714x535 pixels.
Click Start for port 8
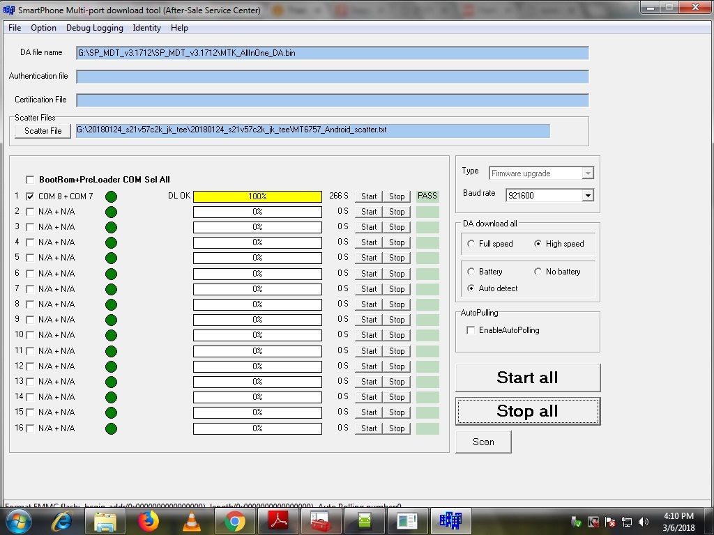point(369,304)
